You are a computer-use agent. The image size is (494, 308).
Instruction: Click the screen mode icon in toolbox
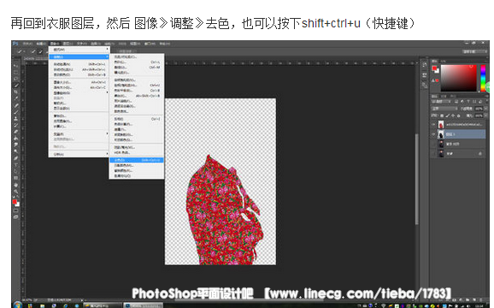15,217
